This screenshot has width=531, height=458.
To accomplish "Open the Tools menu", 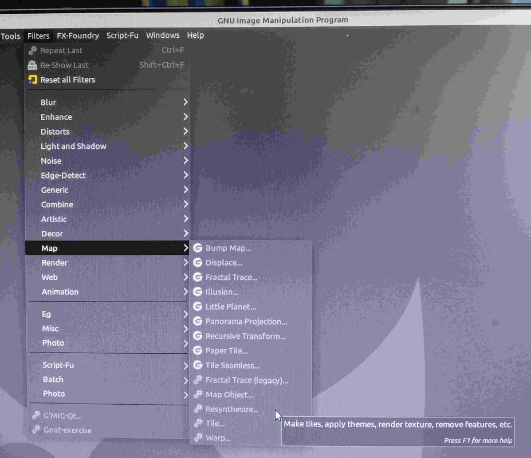I will click(x=10, y=36).
